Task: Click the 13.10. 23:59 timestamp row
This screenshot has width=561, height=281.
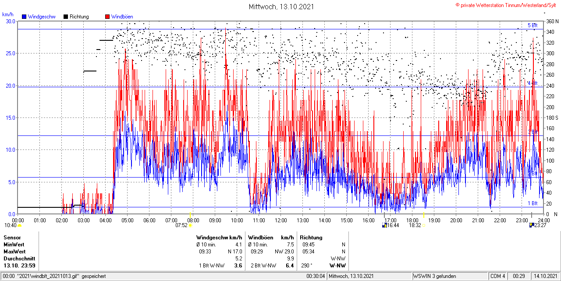Action: pos(19,265)
